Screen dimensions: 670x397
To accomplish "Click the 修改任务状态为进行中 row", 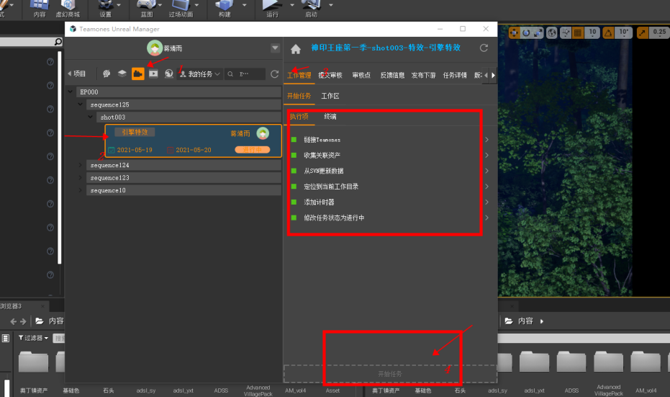I will click(x=390, y=218).
